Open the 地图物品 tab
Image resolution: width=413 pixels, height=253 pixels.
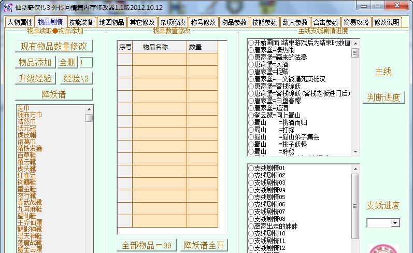point(112,22)
